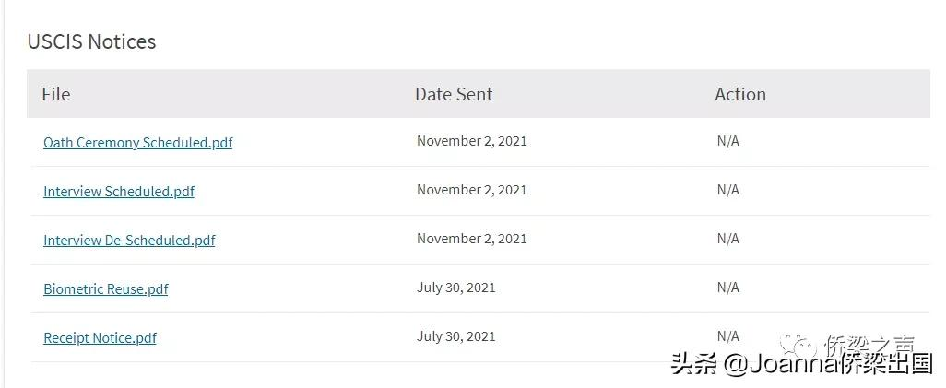Screen dimensions: 946x388
Task: Click N/A action in Oath Ceremony row
Action: 728,141
